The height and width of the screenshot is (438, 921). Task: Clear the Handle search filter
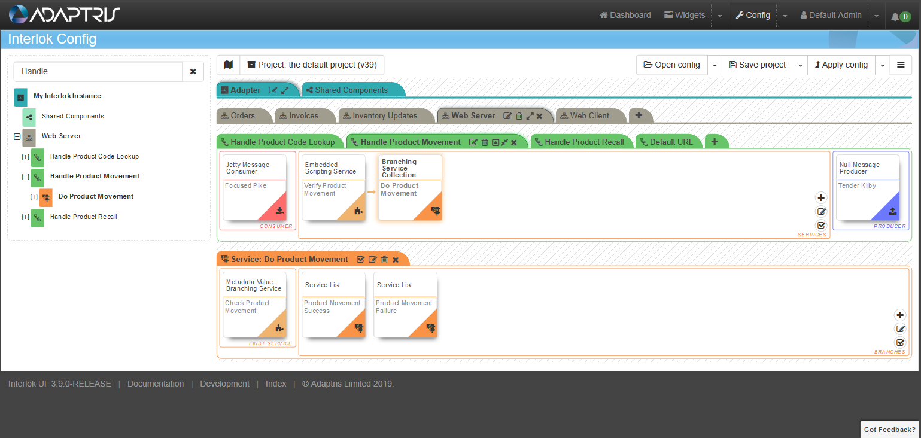coord(193,71)
